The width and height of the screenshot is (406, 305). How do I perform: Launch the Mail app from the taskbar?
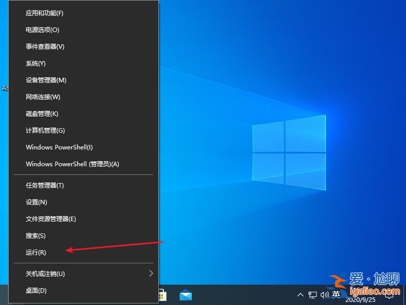pyautogui.click(x=186, y=294)
